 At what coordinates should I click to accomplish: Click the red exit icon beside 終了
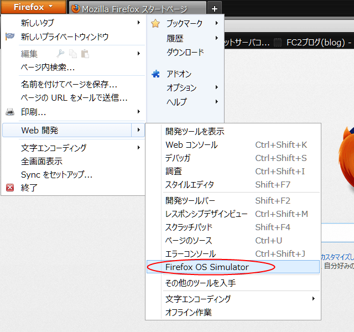point(10,188)
